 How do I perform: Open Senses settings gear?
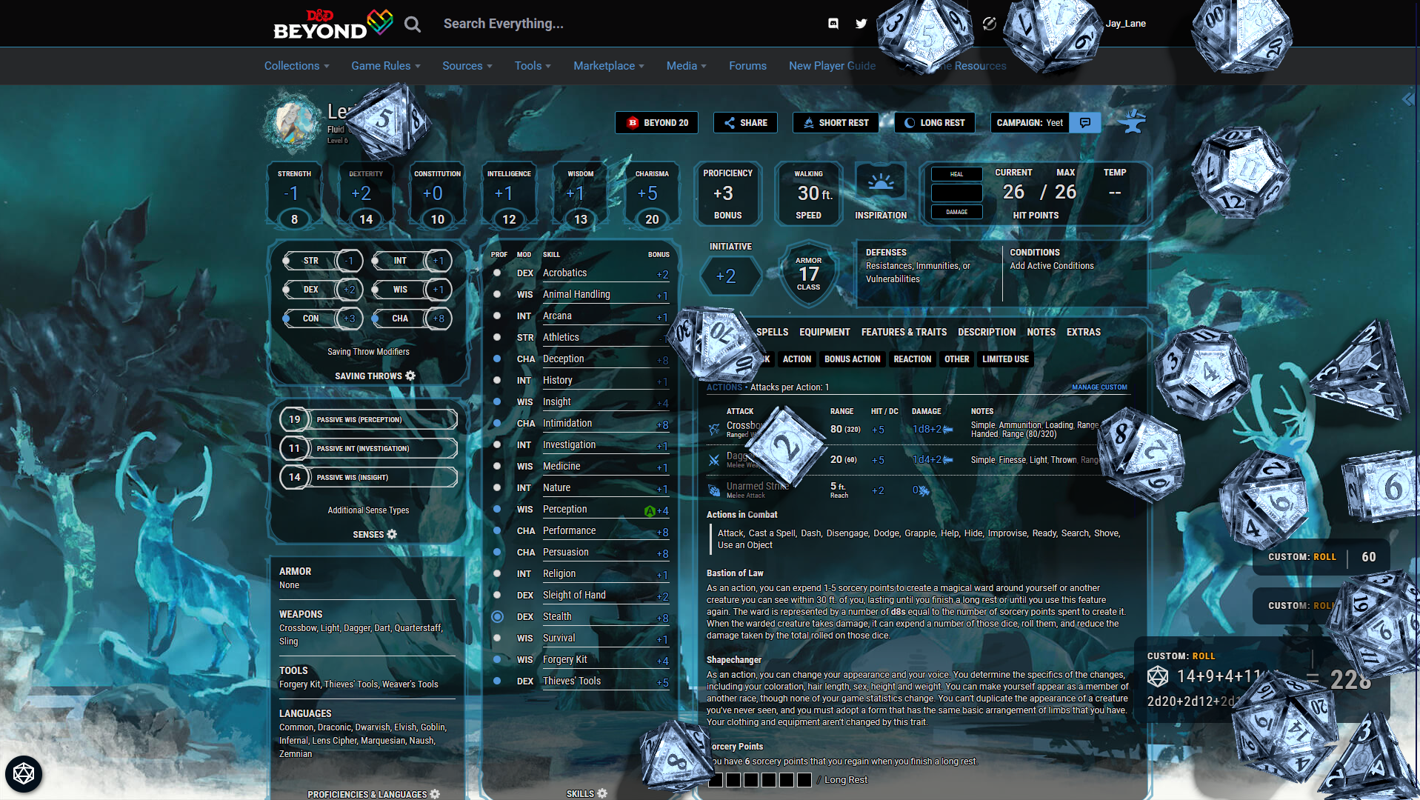(392, 534)
